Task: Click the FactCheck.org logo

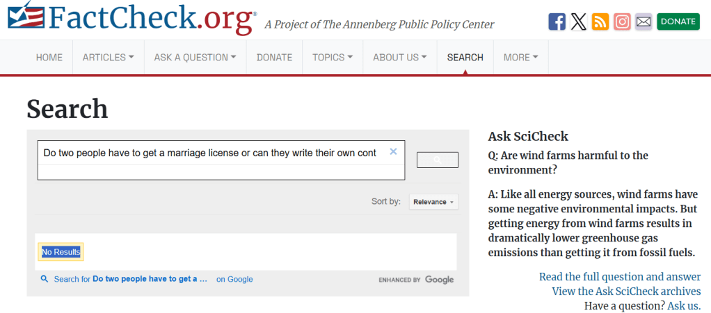Action: [132, 19]
